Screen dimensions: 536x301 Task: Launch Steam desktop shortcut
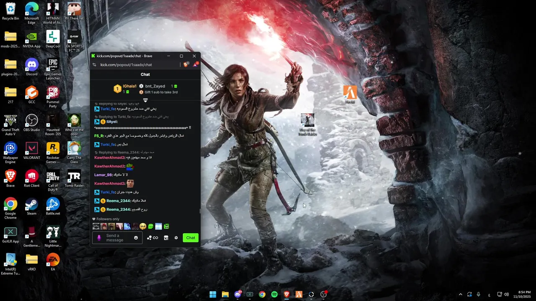click(32, 207)
